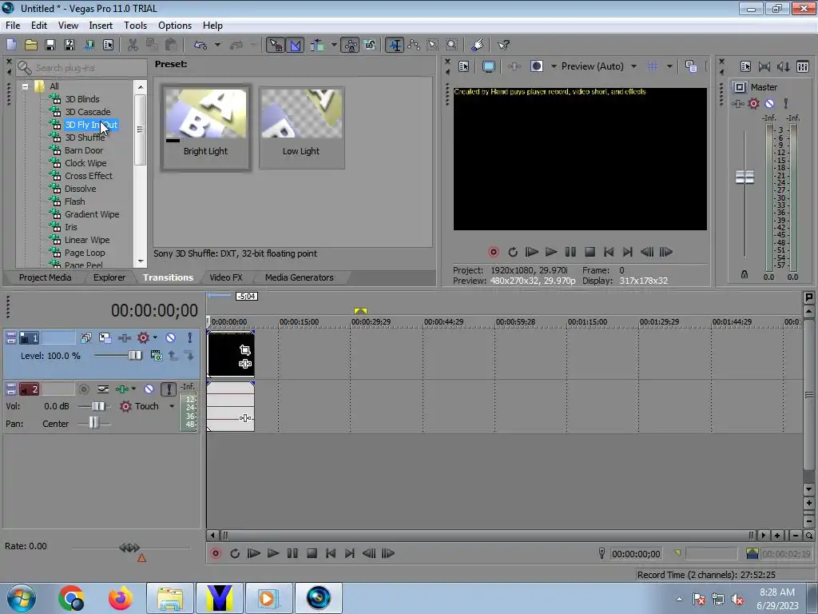
Task: Toggle Lock Envelopes to Events
Action: [351, 45]
